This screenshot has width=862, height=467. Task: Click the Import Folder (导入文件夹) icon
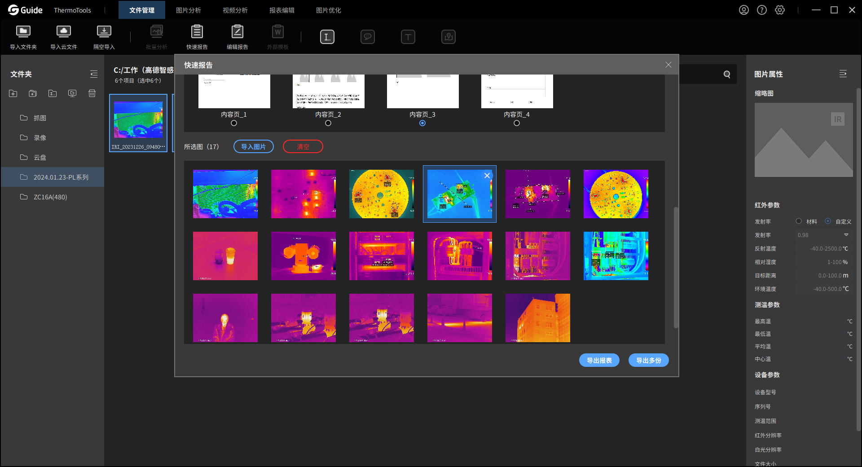tap(23, 31)
